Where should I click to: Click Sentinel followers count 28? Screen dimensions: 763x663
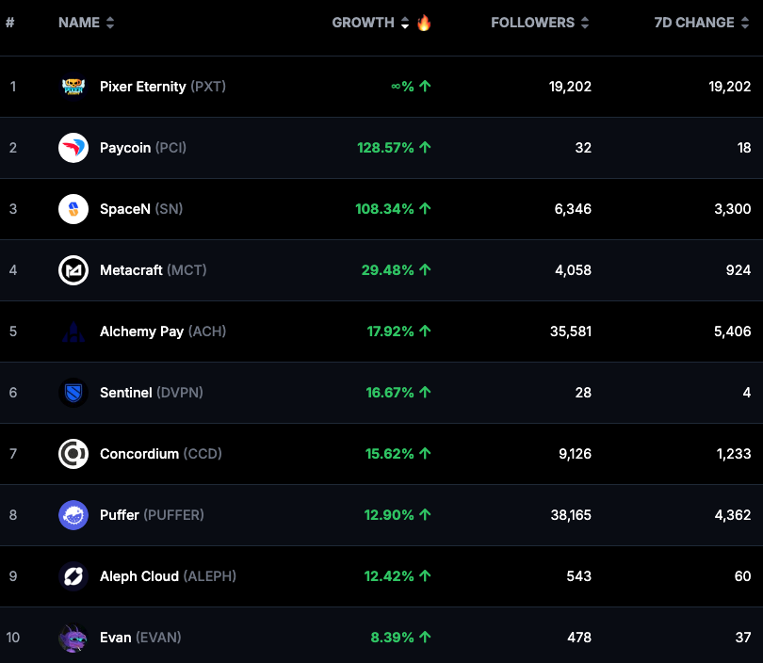click(583, 393)
